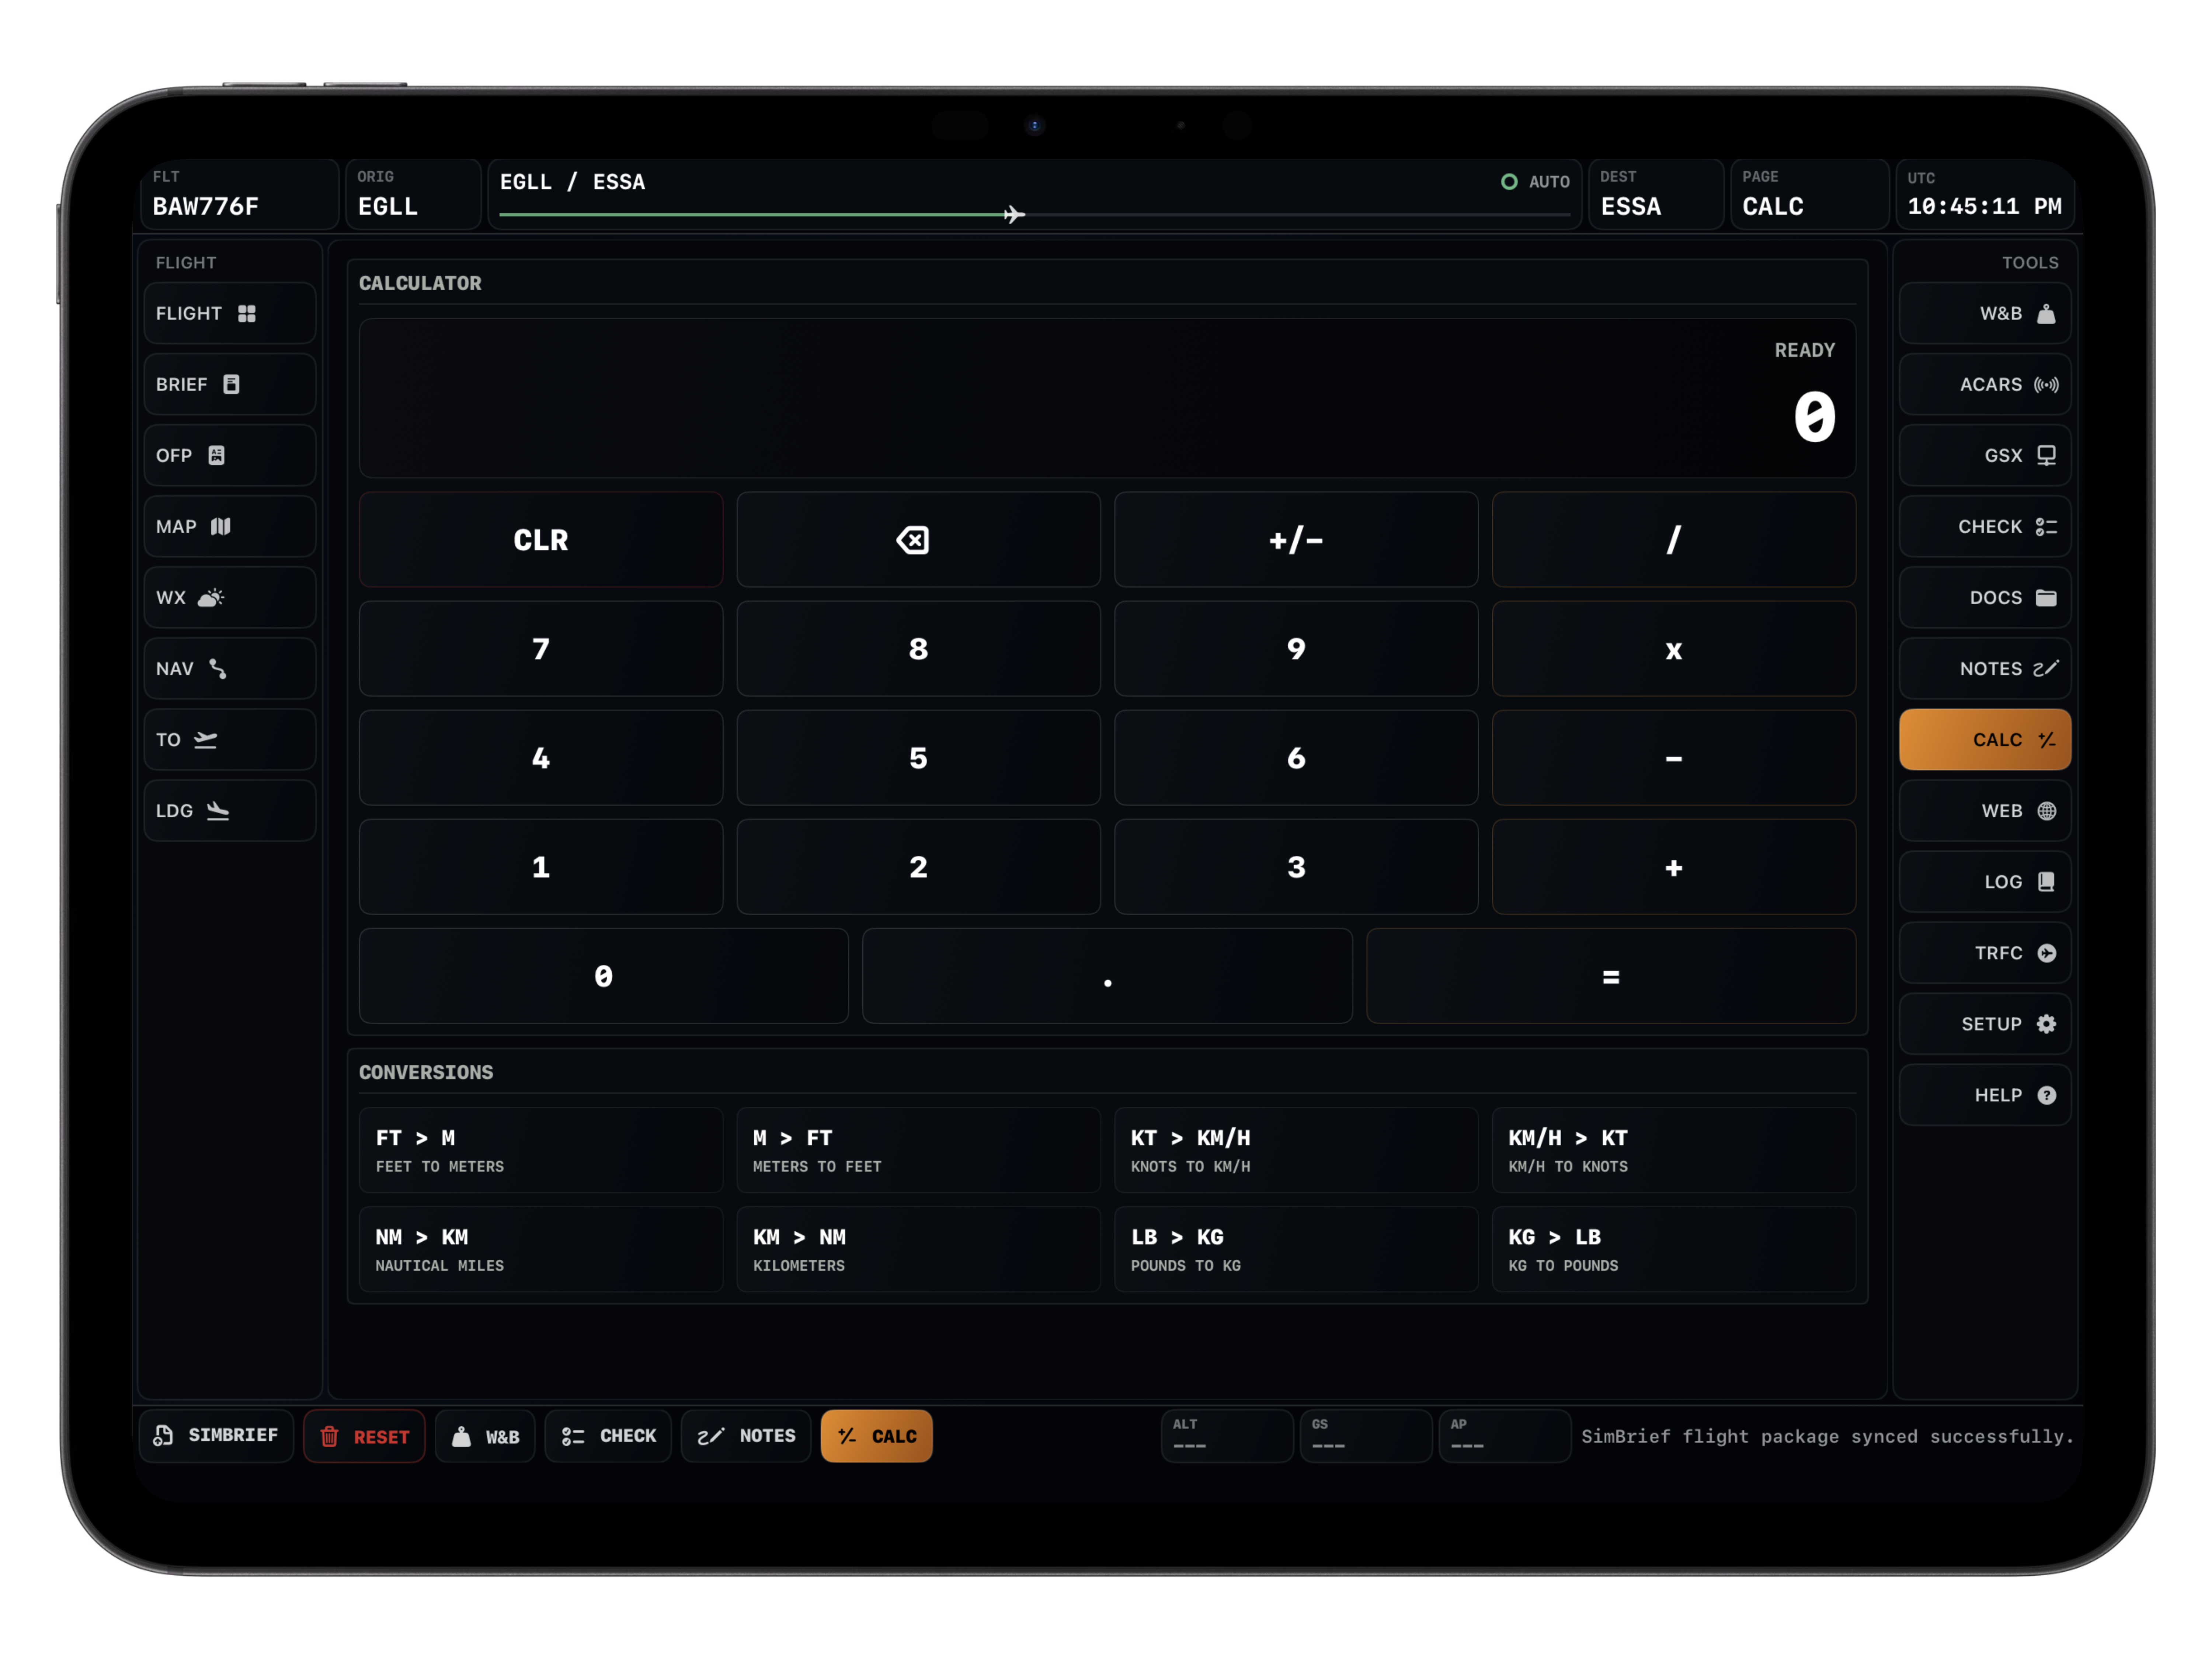The height and width of the screenshot is (1659, 2212).
Task: Click the red RESET button
Action: coord(364,1436)
